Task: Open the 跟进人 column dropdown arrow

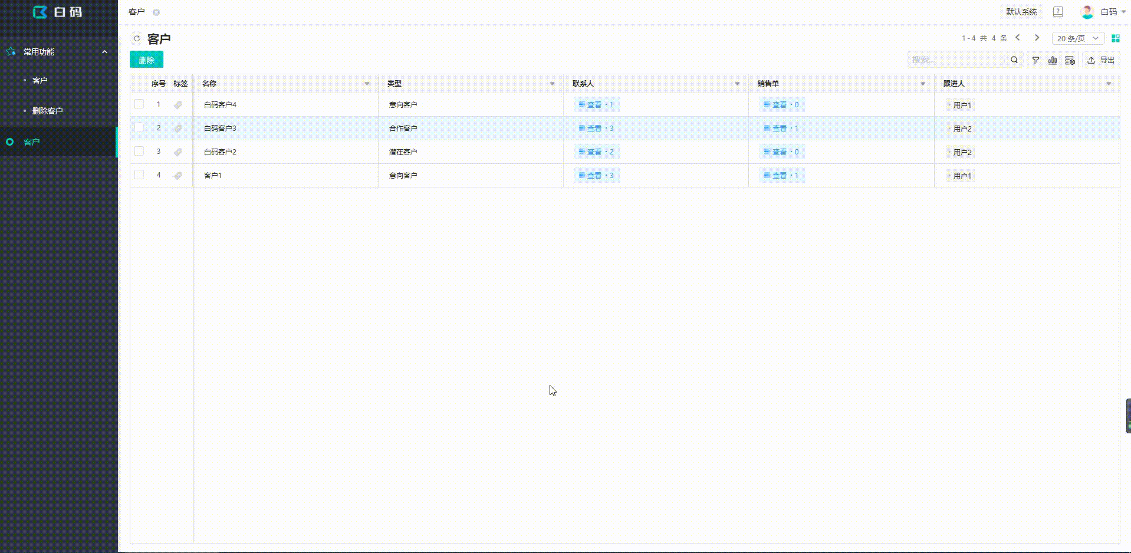Action: [x=1109, y=84]
